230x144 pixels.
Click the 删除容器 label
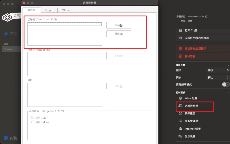click(190, 56)
